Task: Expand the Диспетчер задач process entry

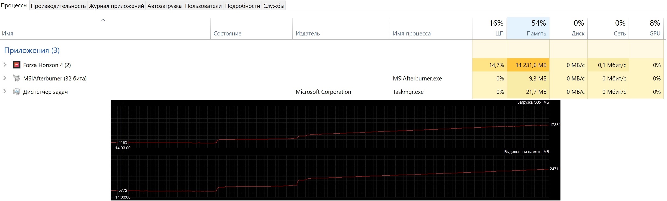Action: tap(5, 91)
